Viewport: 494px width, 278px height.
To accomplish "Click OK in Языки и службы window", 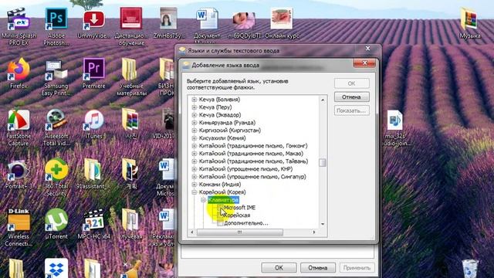I will pyautogui.click(x=279, y=268).
